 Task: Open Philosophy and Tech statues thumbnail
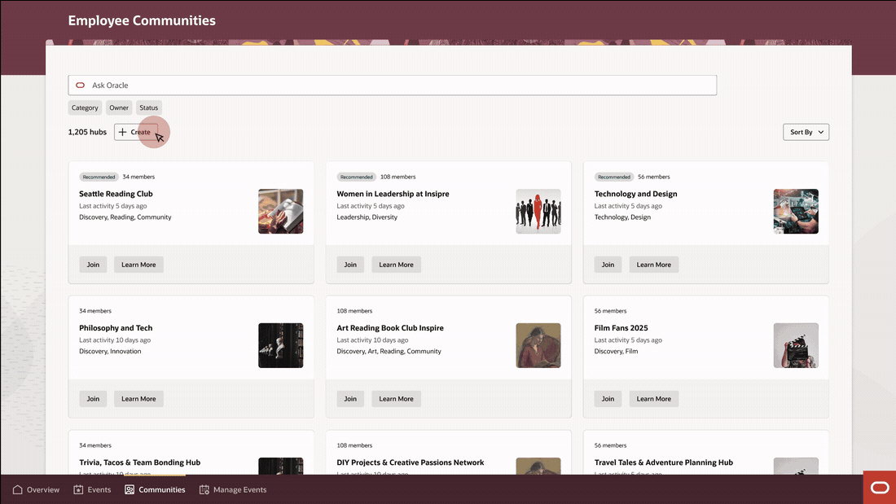[280, 346]
